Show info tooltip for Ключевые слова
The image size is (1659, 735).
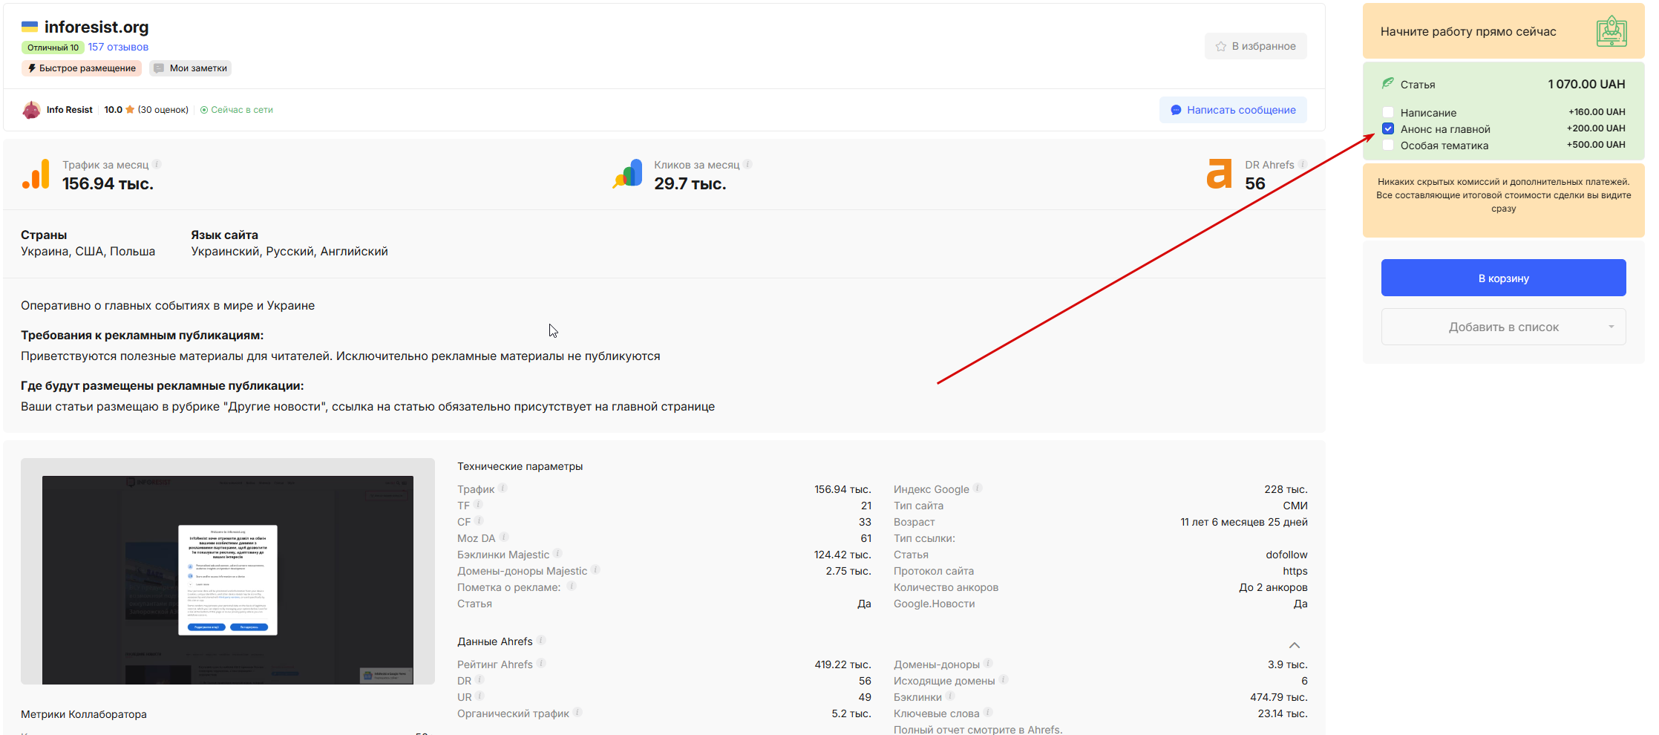point(988,713)
